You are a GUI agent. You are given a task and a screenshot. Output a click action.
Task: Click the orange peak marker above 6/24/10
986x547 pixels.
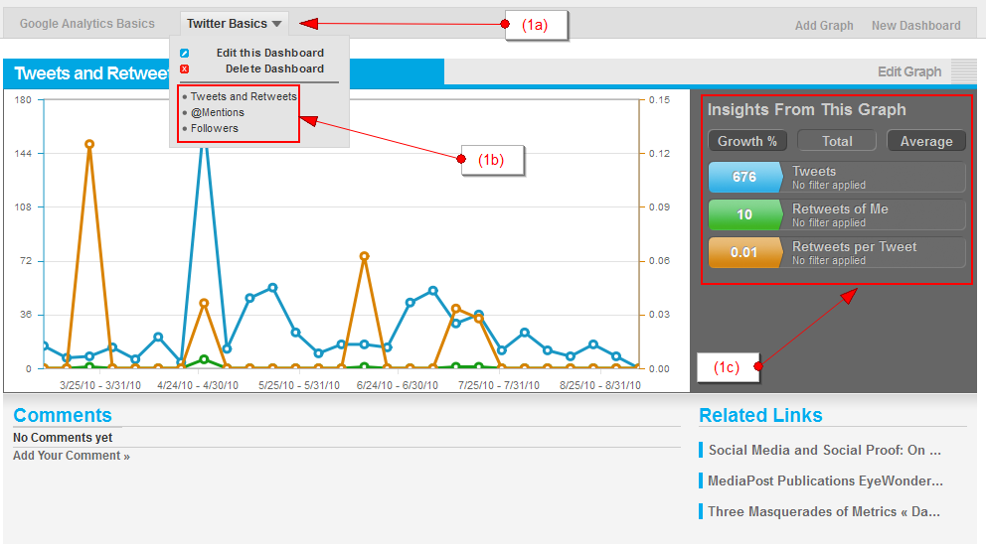364,255
